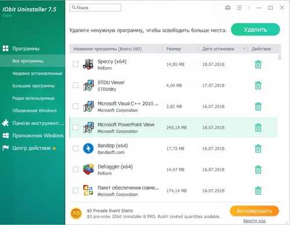Screen dimensions: 290x225
Task: Click trash icon for Defraggler (x64)
Action: click(258, 170)
